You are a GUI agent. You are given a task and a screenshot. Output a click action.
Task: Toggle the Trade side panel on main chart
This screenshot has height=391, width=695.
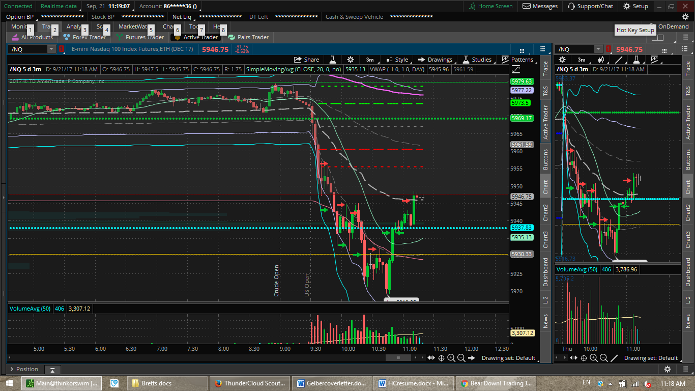click(545, 69)
